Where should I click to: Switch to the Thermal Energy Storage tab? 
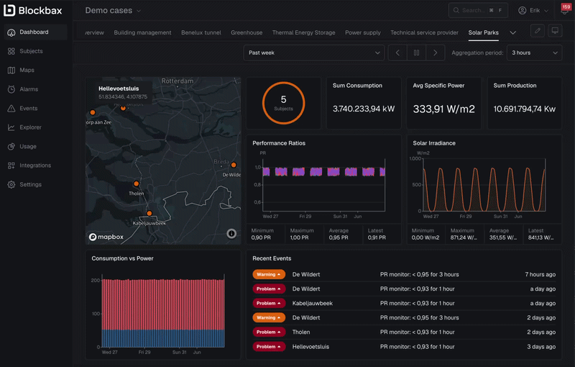coord(303,32)
